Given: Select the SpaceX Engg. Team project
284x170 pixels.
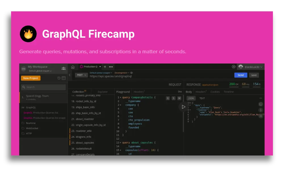Looking at the screenshot, I should [43, 97].
